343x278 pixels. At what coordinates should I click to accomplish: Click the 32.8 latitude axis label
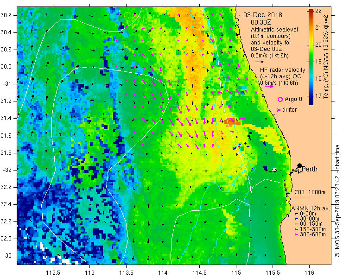6,239
